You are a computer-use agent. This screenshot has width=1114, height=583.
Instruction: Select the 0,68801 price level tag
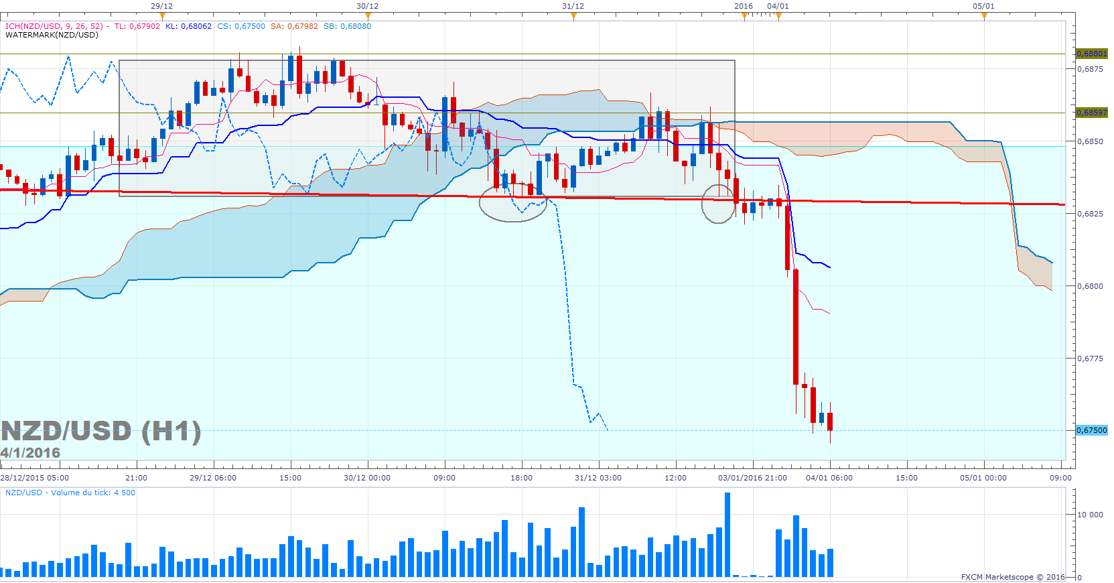pyautogui.click(x=1091, y=54)
